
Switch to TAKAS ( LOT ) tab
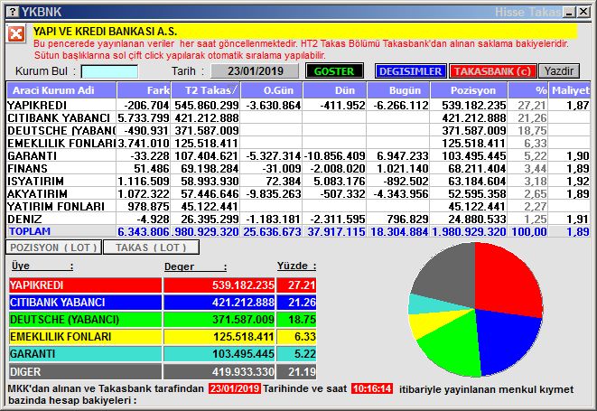point(151,248)
